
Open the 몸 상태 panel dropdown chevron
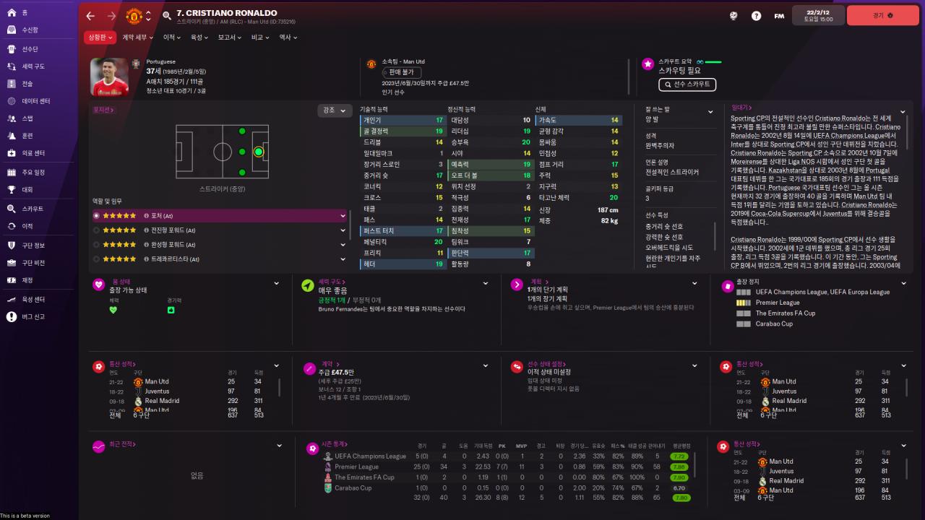pyautogui.click(x=277, y=285)
